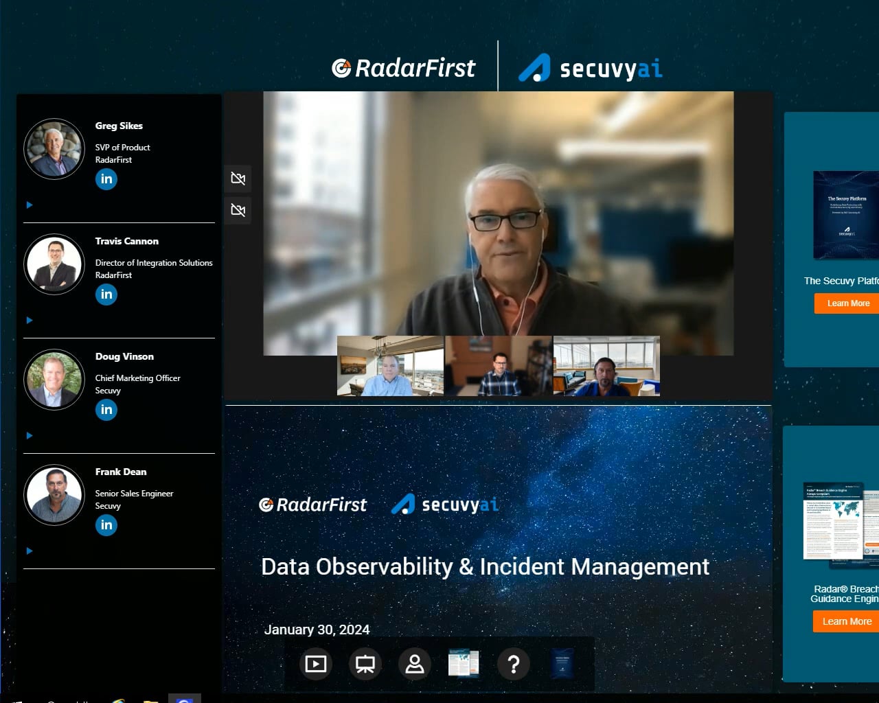Click Frank Dean's profile photo
This screenshot has width=879, height=703.
pyautogui.click(x=54, y=495)
